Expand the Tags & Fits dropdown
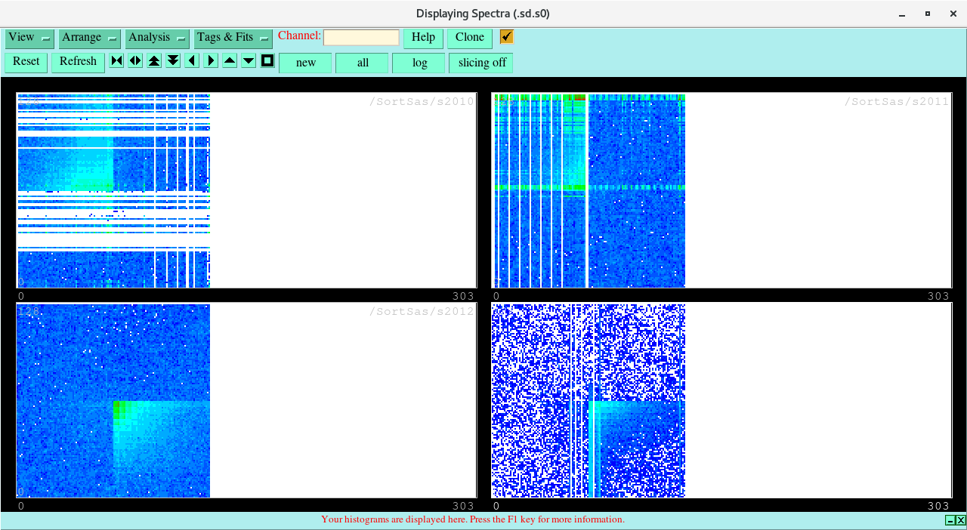Screen dimensions: 967x530 233,37
